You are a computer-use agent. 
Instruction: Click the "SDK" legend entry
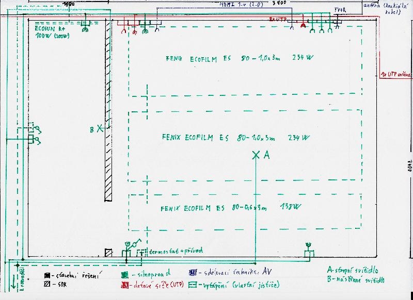coord(55,284)
